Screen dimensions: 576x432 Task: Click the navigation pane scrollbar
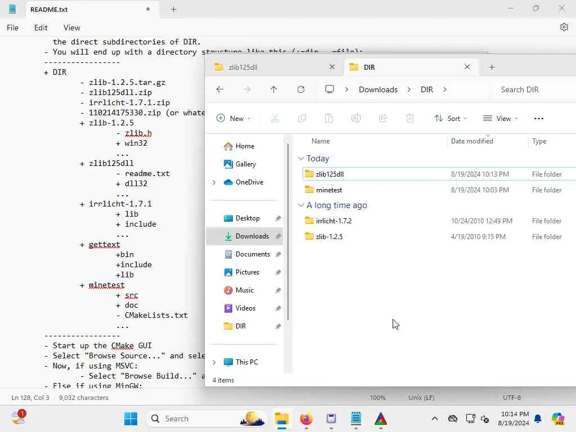pos(288,231)
